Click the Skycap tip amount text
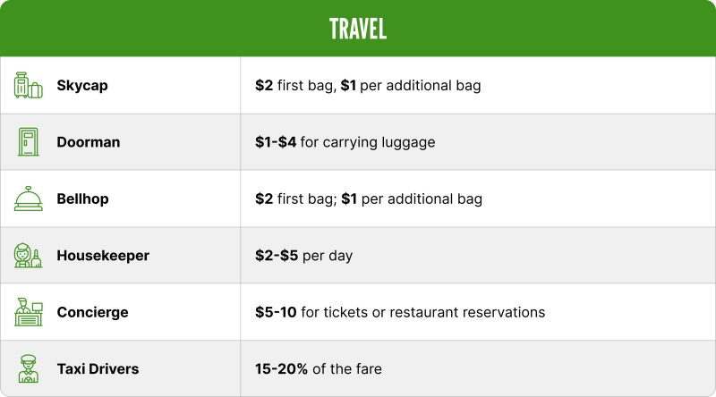The image size is (716, 397). tap(368, 86)
